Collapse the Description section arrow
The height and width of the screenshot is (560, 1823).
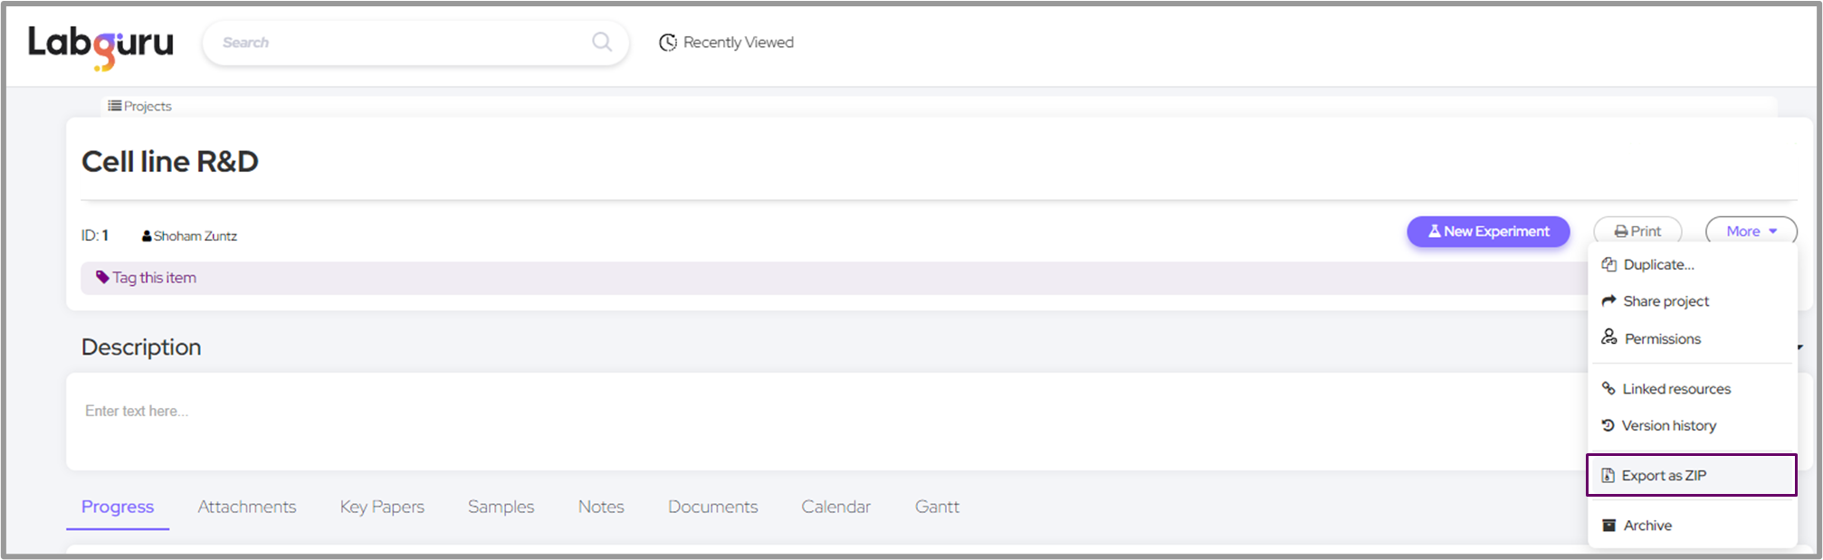click(x=1799, y=347)
